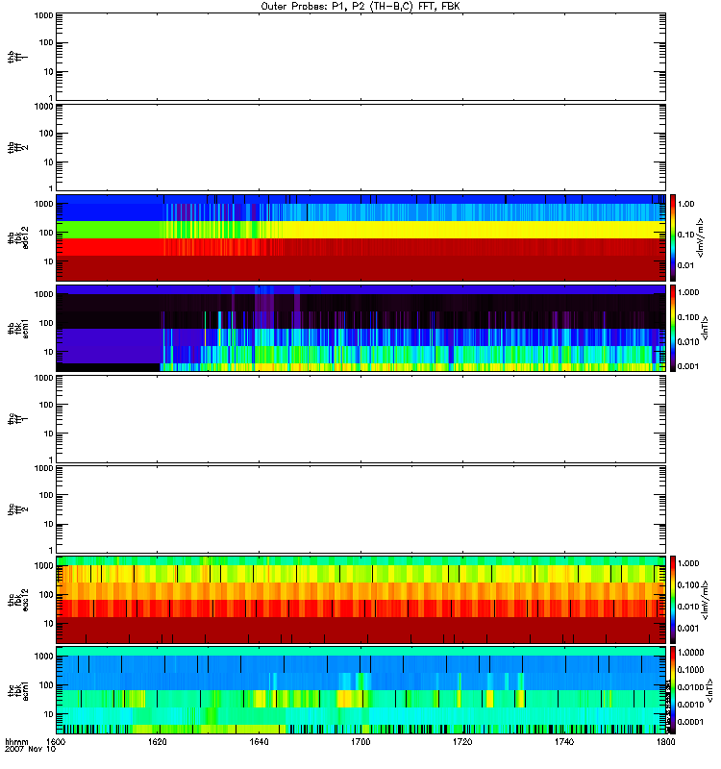721x769 pixels.
Task: Click the thb fbk scm1 spectrogram panel
Action: click(x=360, y=328)
